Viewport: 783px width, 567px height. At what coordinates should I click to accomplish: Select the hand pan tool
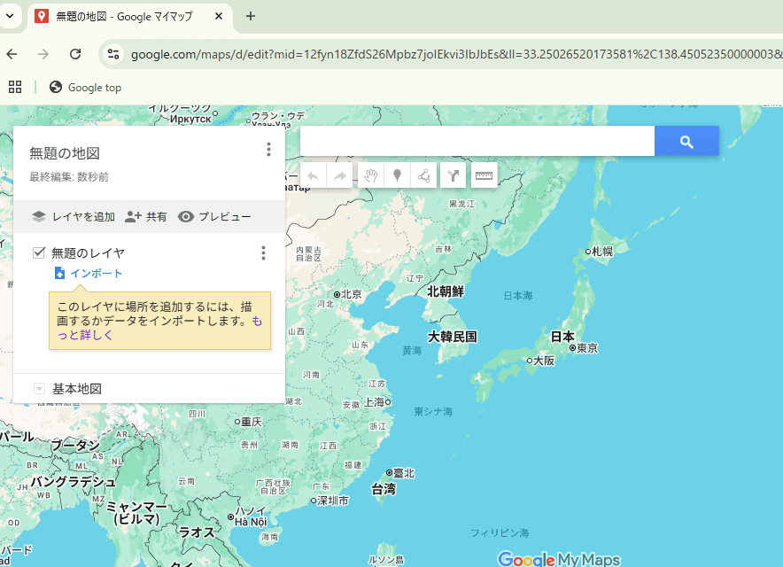370,175
